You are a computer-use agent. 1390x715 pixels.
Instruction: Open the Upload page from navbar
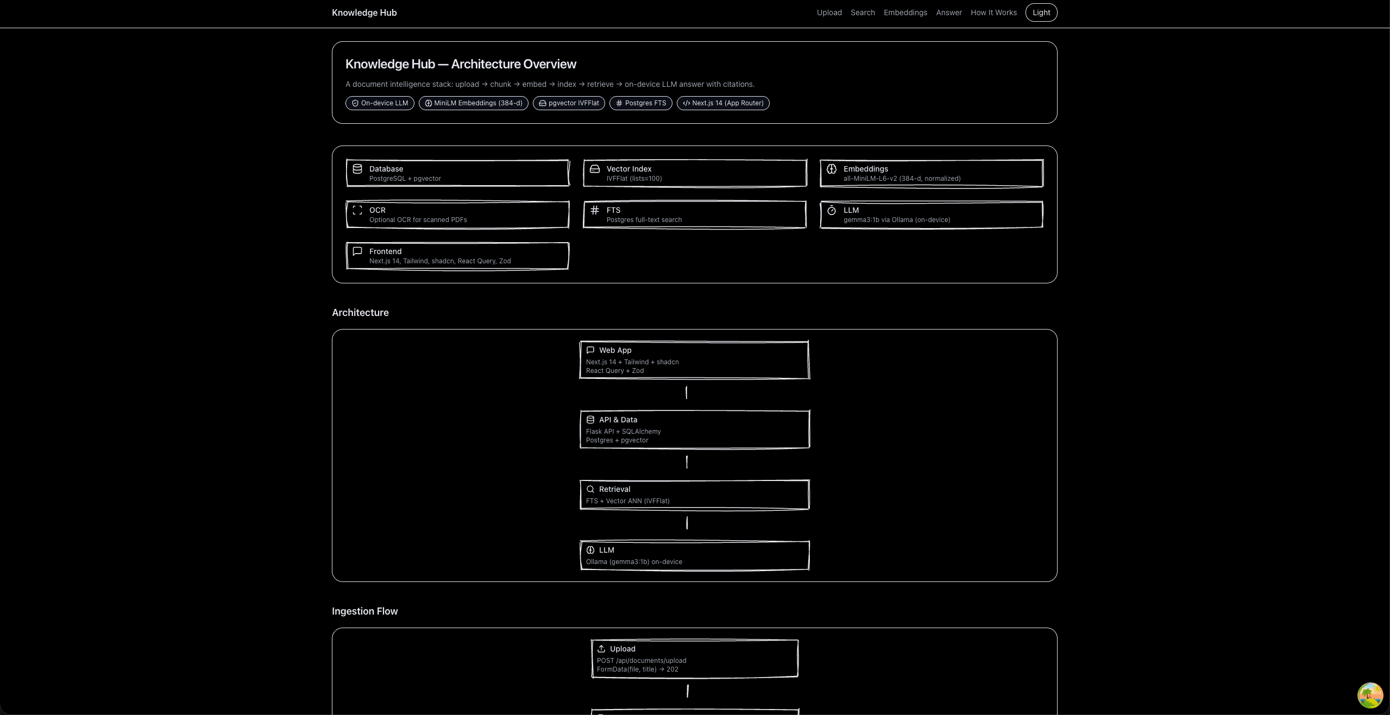[x=829, y=12]
